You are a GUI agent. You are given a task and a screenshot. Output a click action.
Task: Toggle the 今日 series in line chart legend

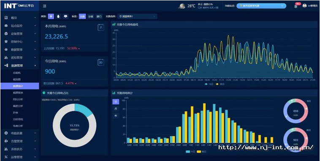pyautogui.click(x=209, y=84)
